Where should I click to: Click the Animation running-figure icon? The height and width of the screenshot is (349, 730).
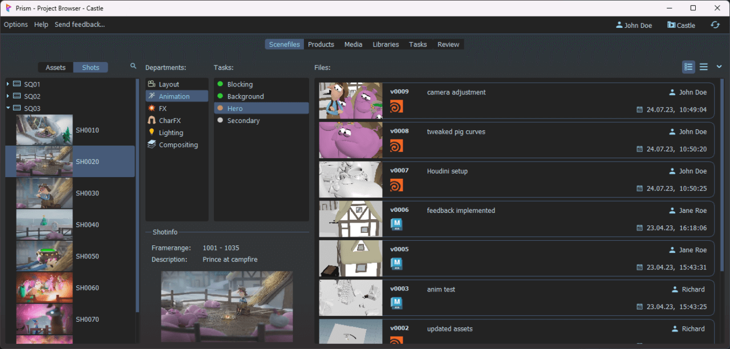point(152,96)
